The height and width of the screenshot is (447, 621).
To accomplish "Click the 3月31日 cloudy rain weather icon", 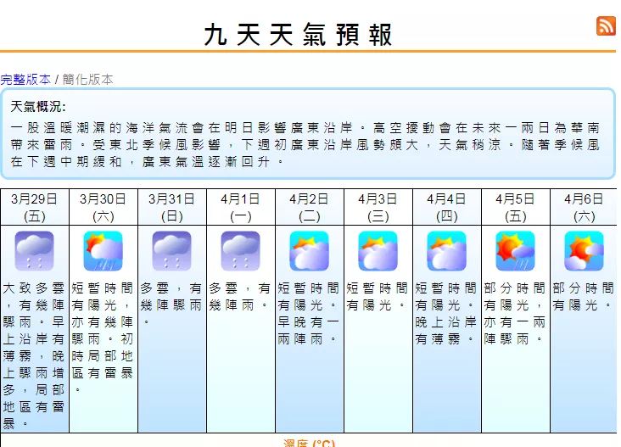I will coord(172,251).
